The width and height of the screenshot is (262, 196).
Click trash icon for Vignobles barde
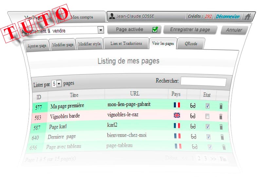221,116
